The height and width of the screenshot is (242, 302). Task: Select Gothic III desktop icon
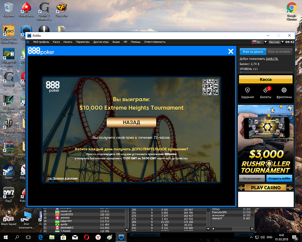9,79
